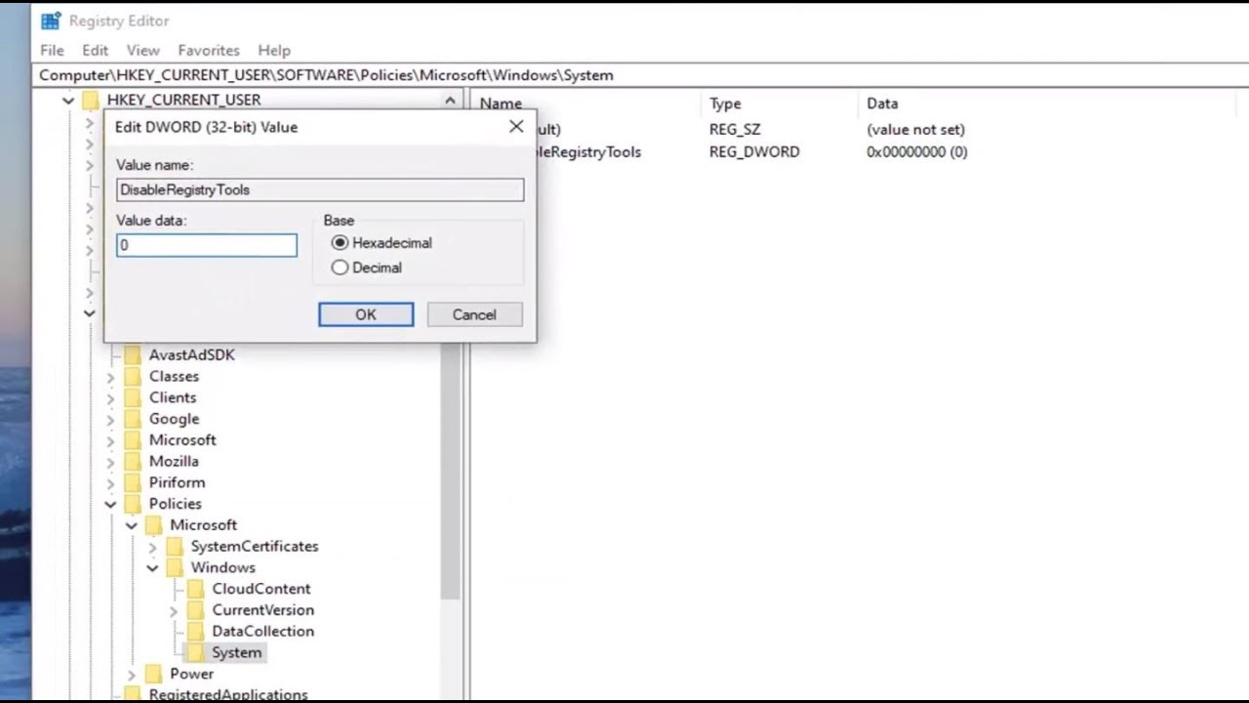The height and width of the screenshot is (703, 1249).
Task: Select the HKEY_CURRENT_USER tree item
Action: point(183,100)
